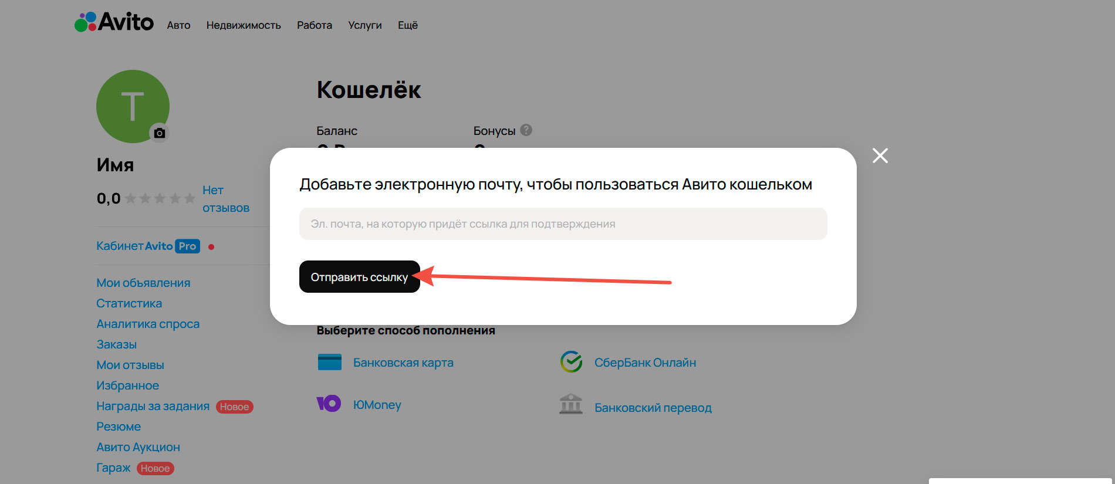This screenshot has height=484, width=1115.
Task: Click the 0,0 rating value
Action: point(109,199)
